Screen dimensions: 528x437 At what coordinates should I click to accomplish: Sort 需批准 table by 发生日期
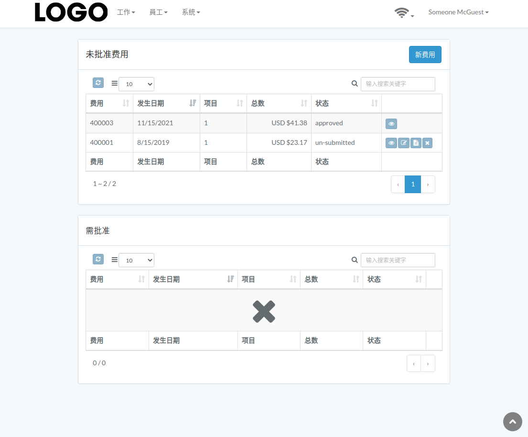click(193, 279)
